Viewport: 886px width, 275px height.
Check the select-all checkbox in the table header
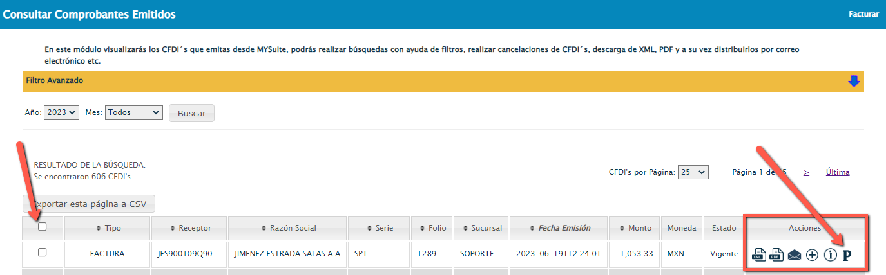coord(43,227)
